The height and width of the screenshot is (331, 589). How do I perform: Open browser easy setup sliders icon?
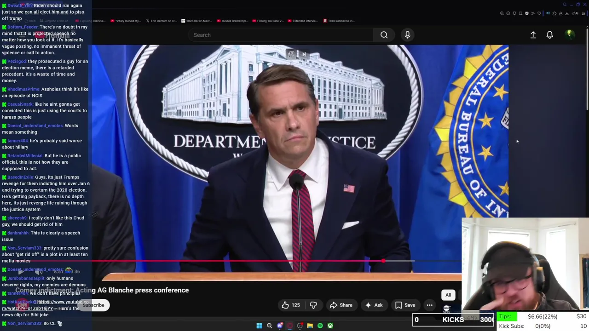pos(583,13)
